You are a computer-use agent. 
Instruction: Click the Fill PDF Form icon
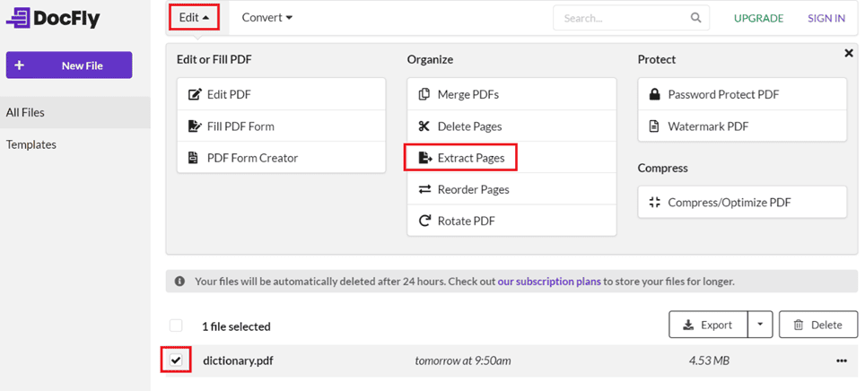(195, 126)
